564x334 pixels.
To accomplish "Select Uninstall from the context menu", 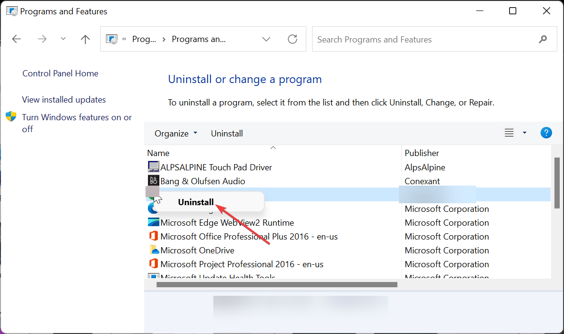I will (196, 202).
